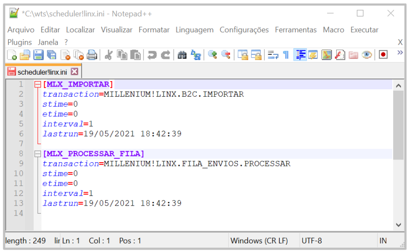Close document using the menu bar X
This screenshot has height=252, width=410.
pos(400,42)
